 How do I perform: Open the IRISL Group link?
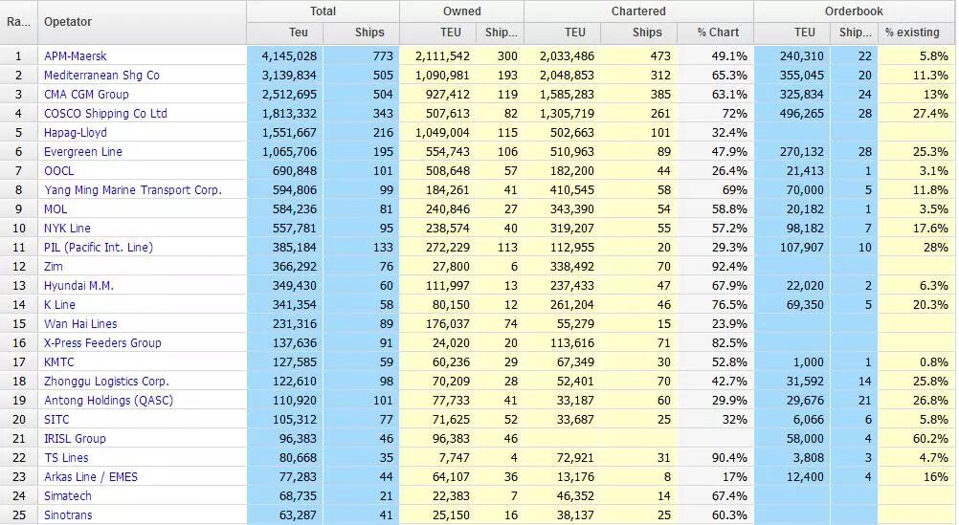(75, 439)
